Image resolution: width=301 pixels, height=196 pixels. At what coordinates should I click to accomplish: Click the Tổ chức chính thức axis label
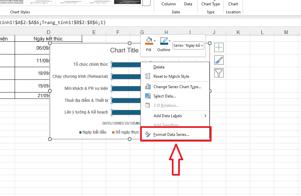click(x=91, y=64)
